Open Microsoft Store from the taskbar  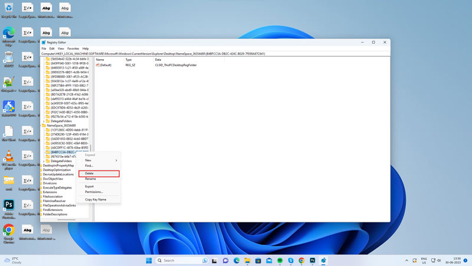(258, 261)
